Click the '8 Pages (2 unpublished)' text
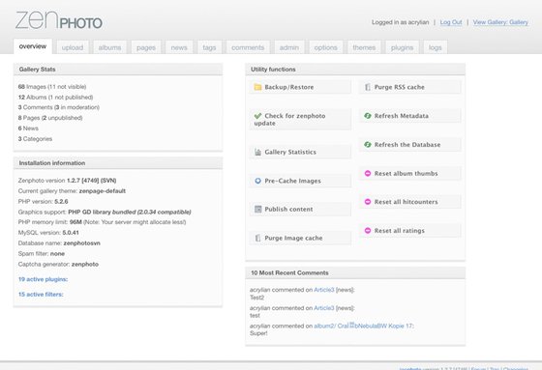Image resolution: width=542 pixels, height=370 pixels. tap(50, 118)
